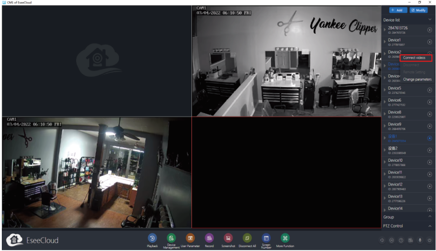This screenshot has width=436, height=251.
Task: Collapse the Device list chevron
Action: pos(429,20)
